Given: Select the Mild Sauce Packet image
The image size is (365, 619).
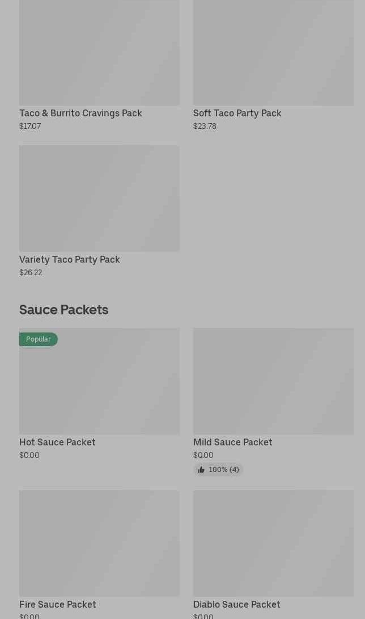Looking at the screenshot, I should click(x=273, y=381).
